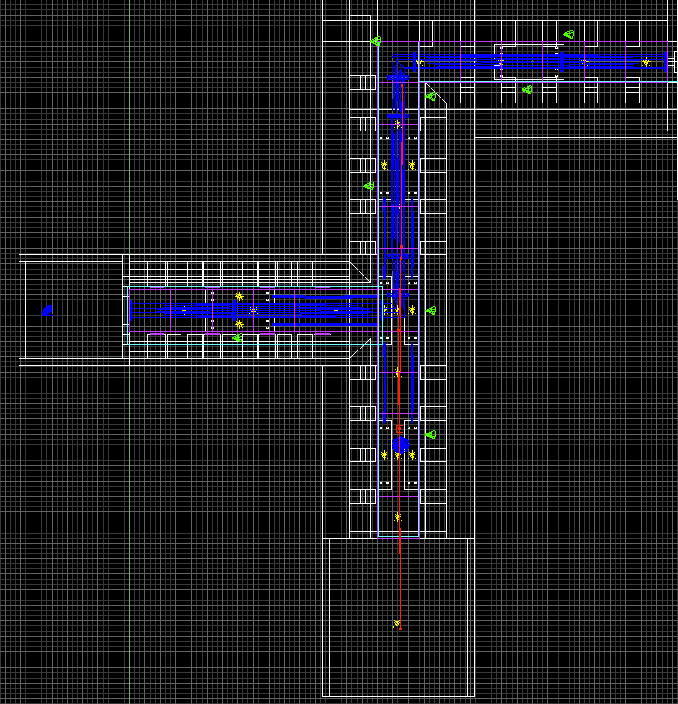Click the green icon on the diagonal corner bevel
Image resolution: width=678 pixels, height=704 pixels.
pyautogui.click(x=431, y=97)
